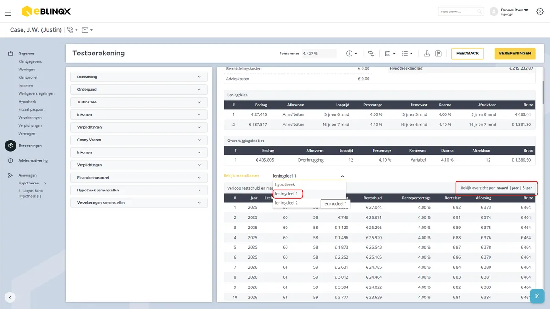Click the FEEDBACK button

[467, 54]
